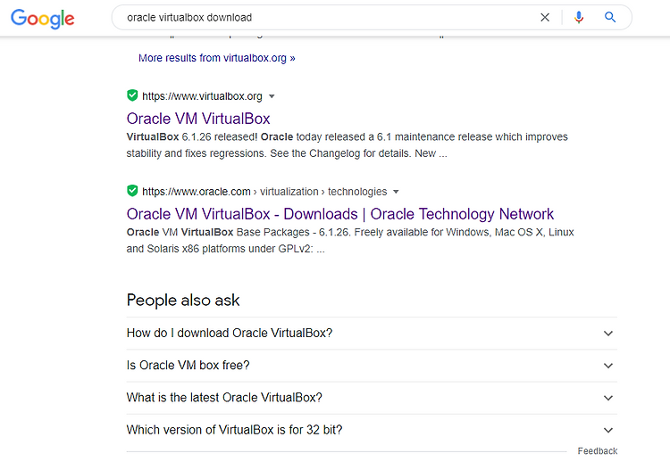Open dropdown arrow next to oracle.com breadcrumb
The height and width of the screenshot is (470, 670).
[x=396, y=192]
